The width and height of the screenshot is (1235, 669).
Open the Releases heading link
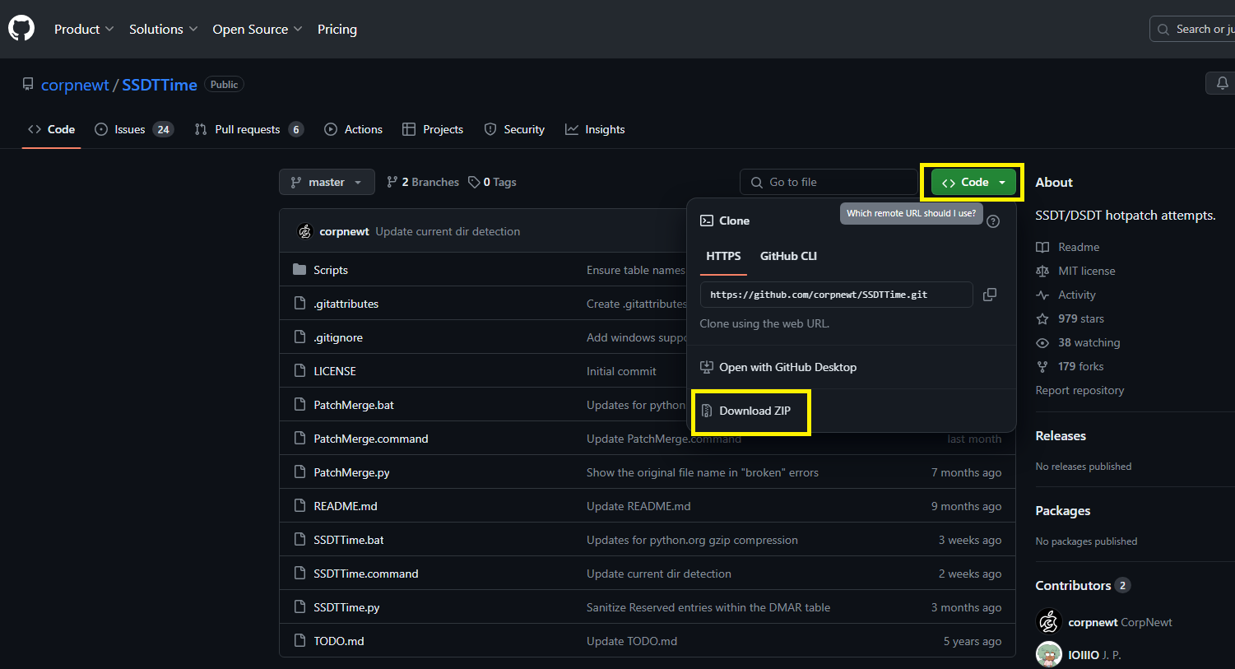point(1061,435)
